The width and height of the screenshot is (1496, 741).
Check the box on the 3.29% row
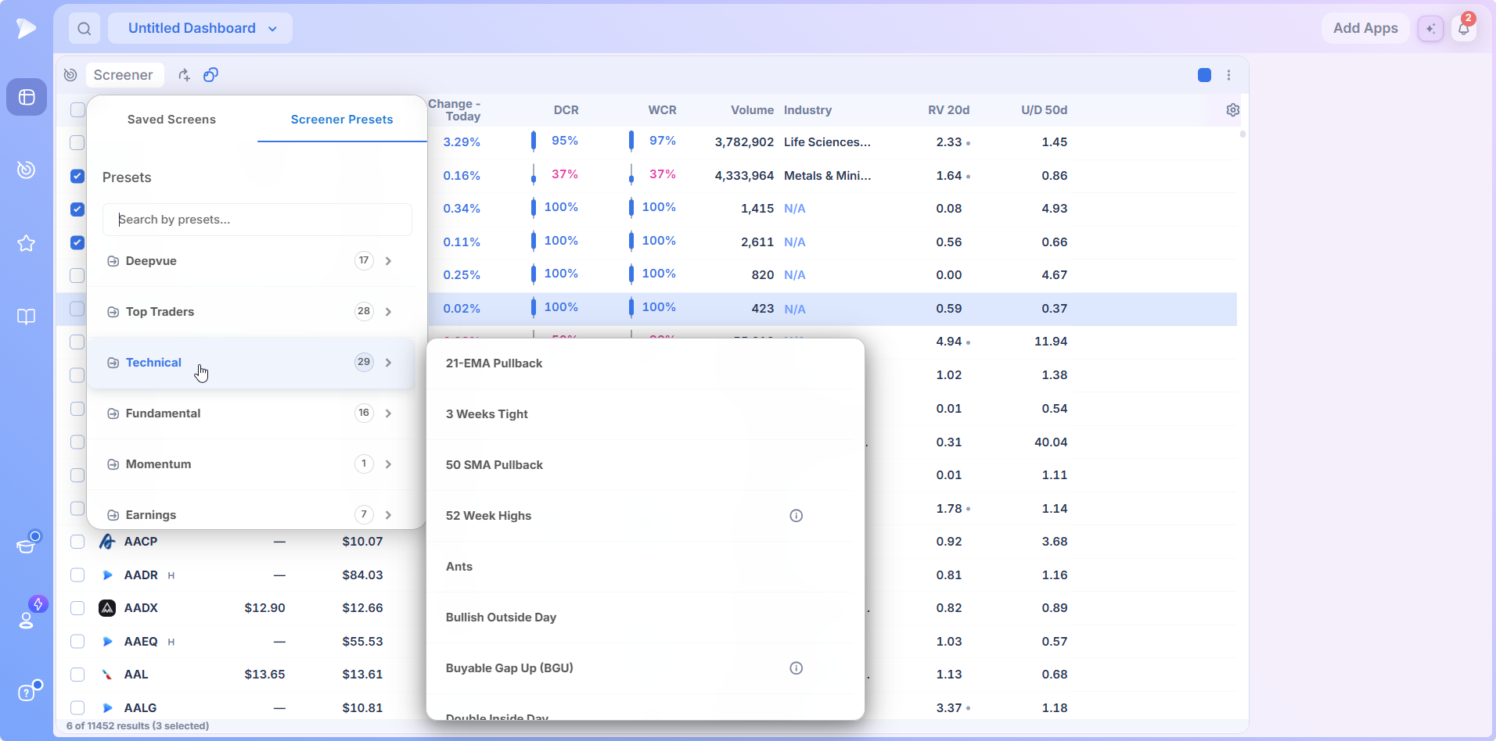[x=77, y=142]
